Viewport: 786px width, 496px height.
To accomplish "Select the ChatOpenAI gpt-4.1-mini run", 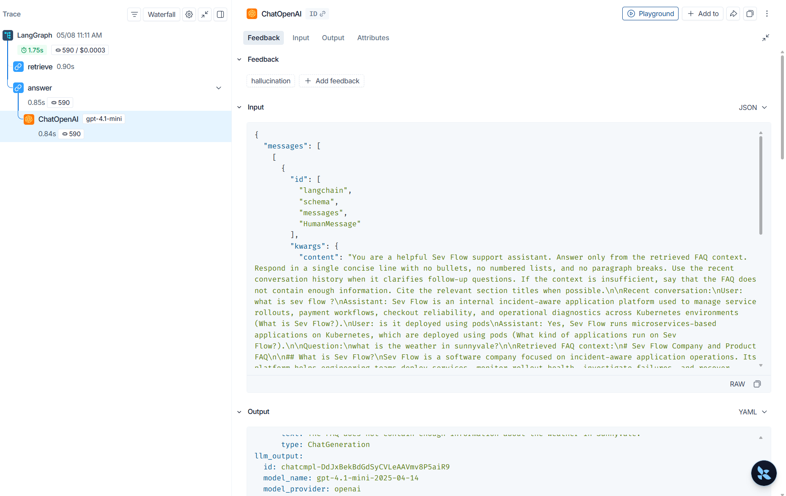I will pyautogui.click(x=115, y=126).
